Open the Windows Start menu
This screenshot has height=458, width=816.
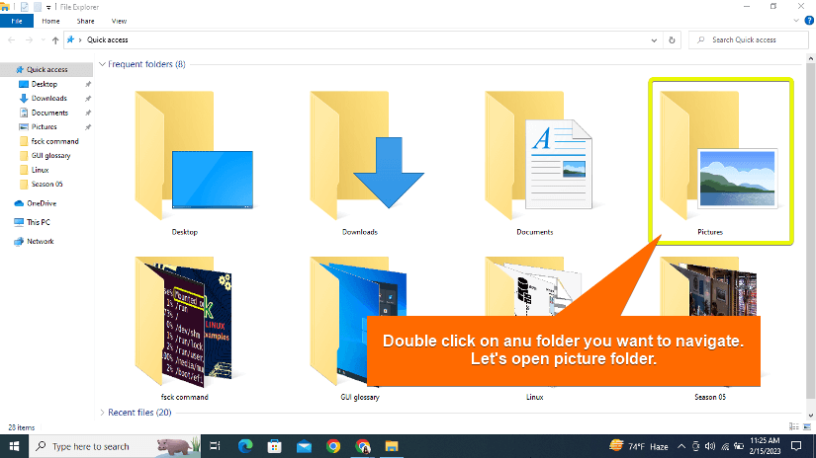coord(14,446)
